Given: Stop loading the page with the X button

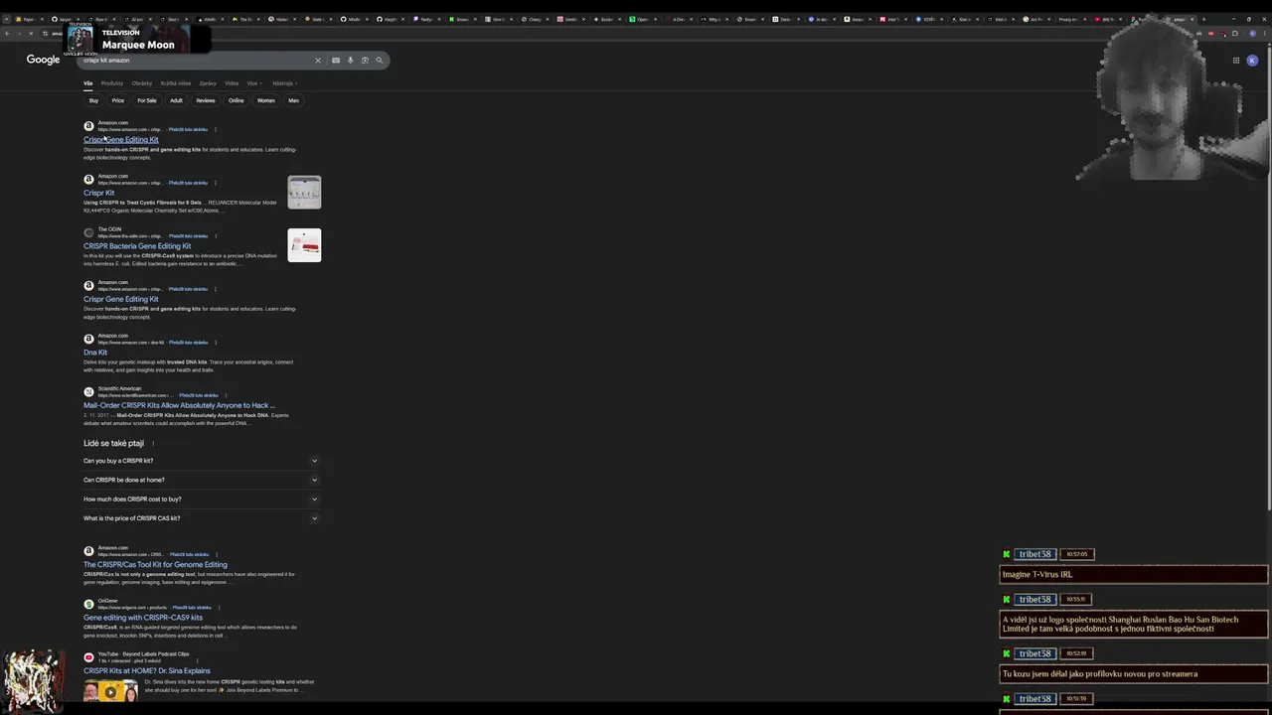Looking at the screenshot, I should [31, 34].
